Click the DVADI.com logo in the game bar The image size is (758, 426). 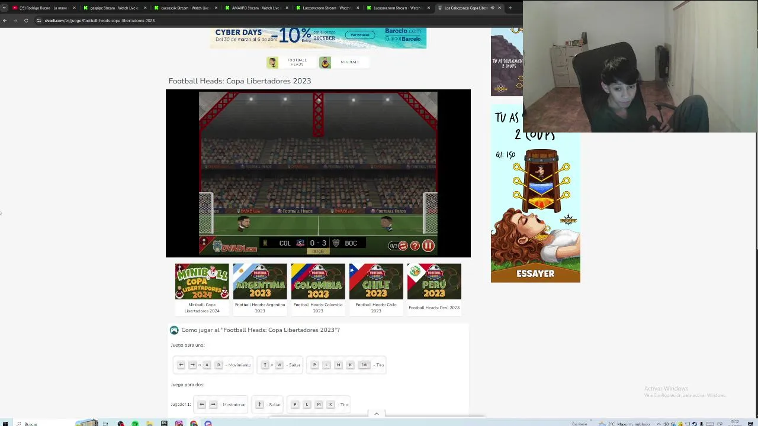click(x=235, y=247)
